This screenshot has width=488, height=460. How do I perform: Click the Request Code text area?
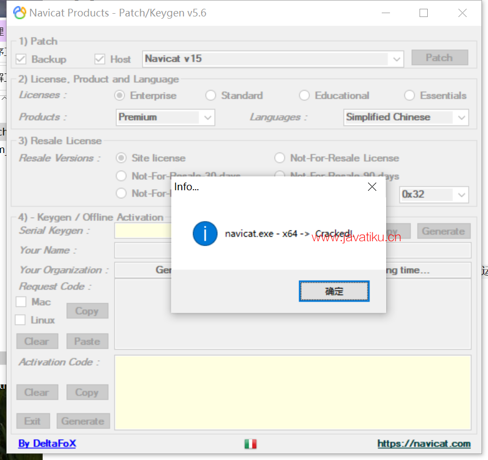click(x=292, y=331)
